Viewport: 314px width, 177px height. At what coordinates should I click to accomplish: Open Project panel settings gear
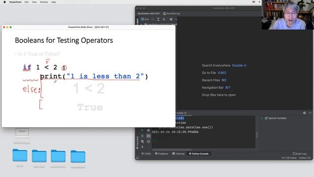[x=171, y=19]
